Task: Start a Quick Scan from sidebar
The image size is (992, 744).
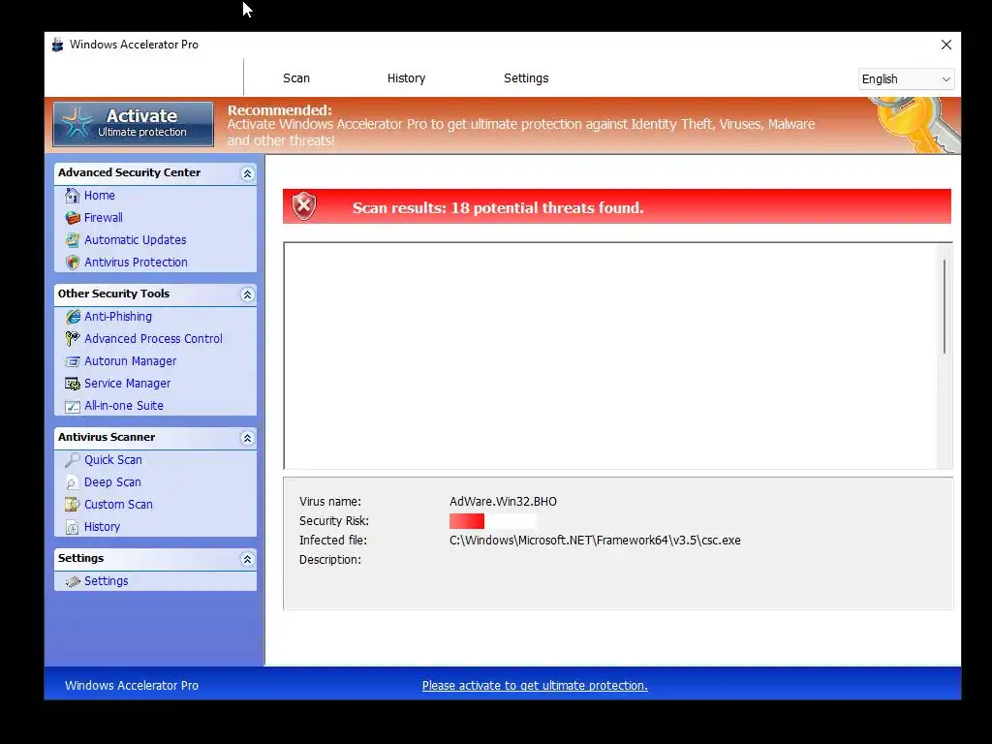Action: pyautogui.click(x=113, y=460)
